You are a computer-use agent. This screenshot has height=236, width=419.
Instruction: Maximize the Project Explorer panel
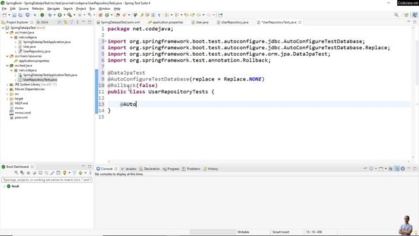click(90, 22)
